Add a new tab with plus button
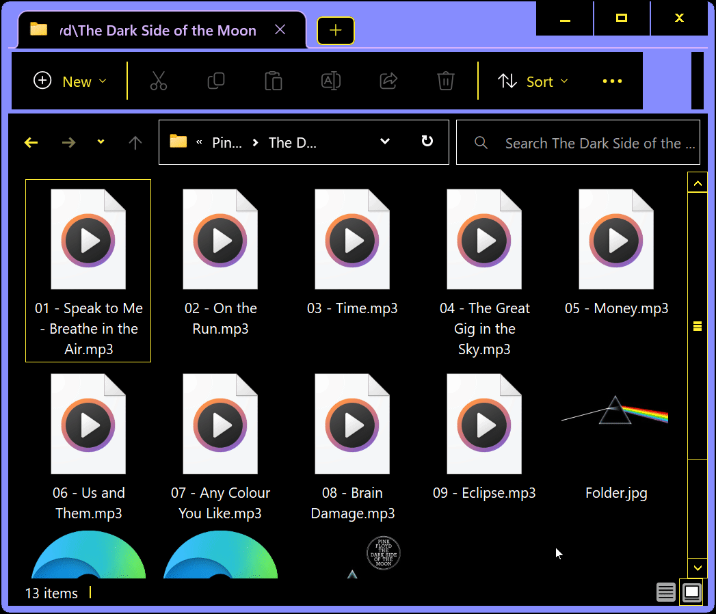The width and height of the screenshot is (716, 614). pos(335,30)
